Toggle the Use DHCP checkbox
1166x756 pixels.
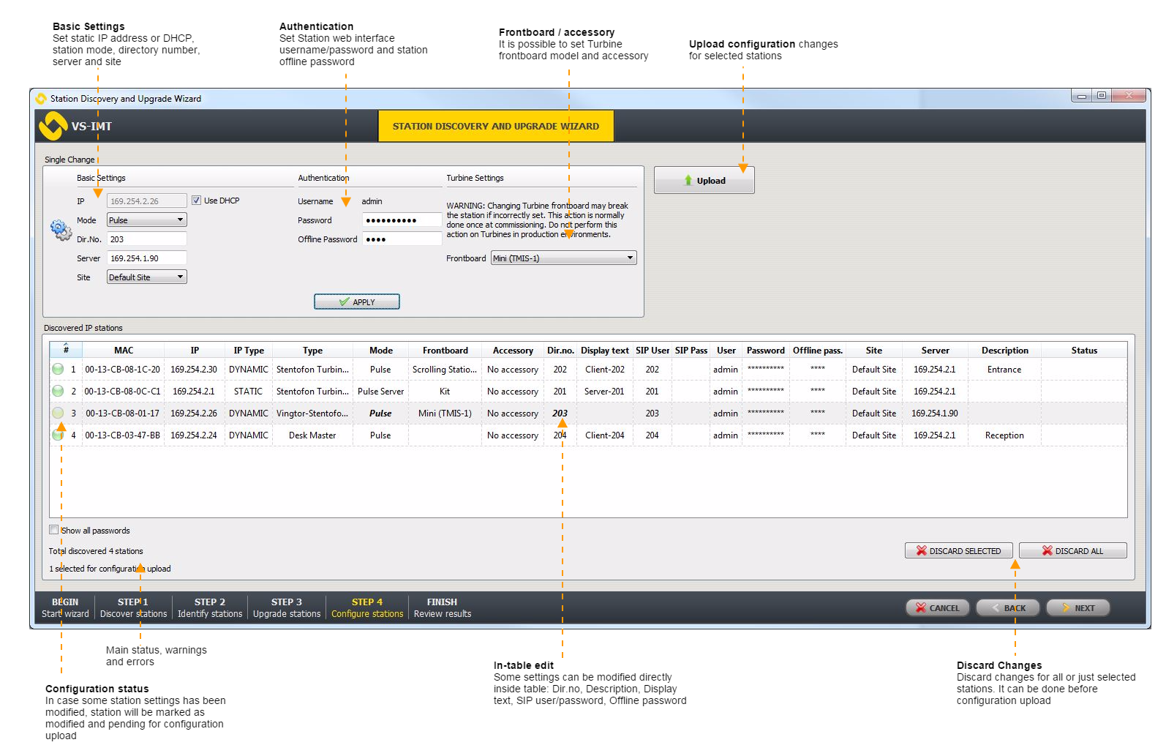click(196, 201)
